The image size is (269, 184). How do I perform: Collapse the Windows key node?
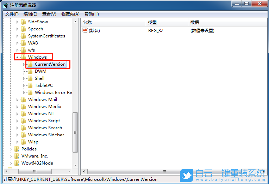pyautogui.click(x=17, y=57)
